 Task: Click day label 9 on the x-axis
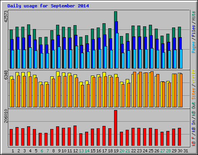click(x=59, y=151)
